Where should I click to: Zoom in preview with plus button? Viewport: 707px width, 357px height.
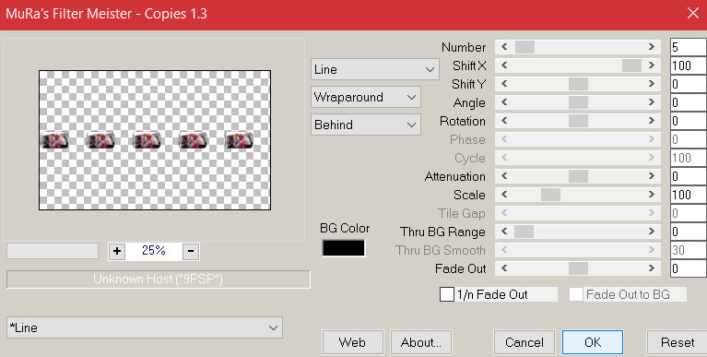tap(117, 252)
